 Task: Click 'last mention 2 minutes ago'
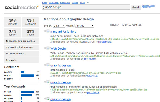point(22,47)
